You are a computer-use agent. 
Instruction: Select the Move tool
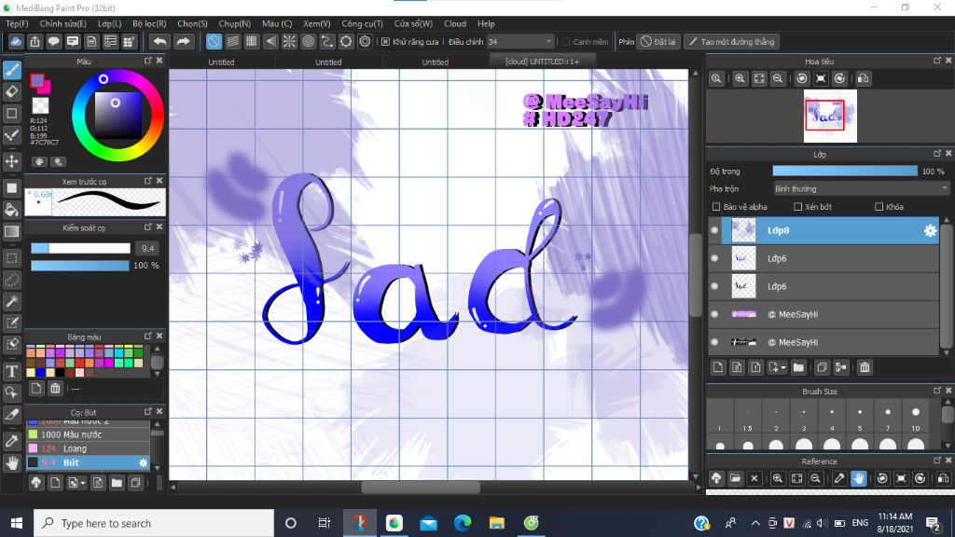coord(11,161)
